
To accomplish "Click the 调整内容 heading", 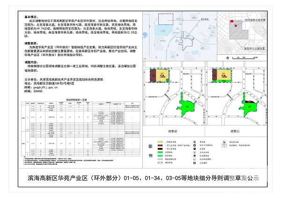I will tap(31, 62).
